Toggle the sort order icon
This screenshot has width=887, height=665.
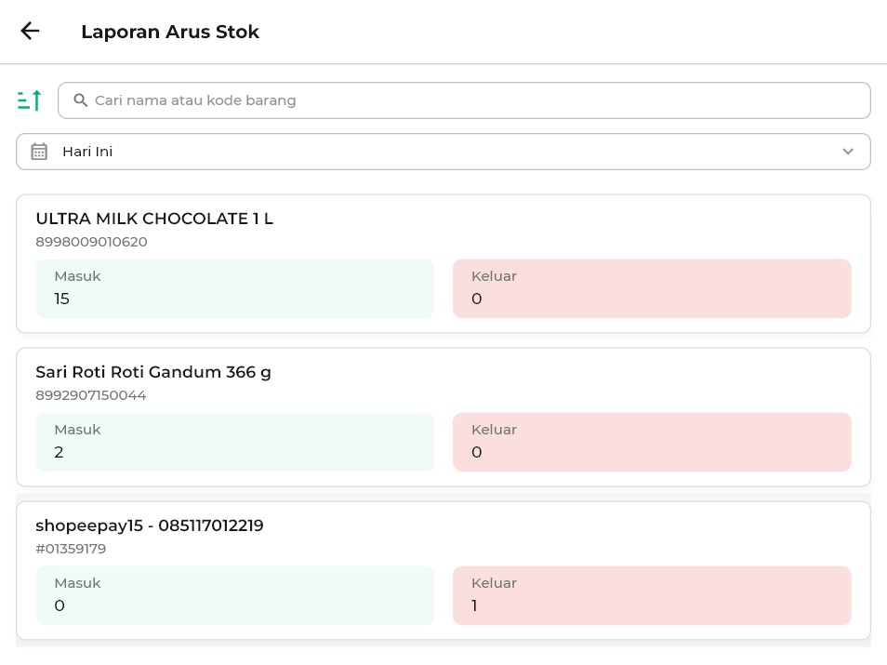point(30,100)
